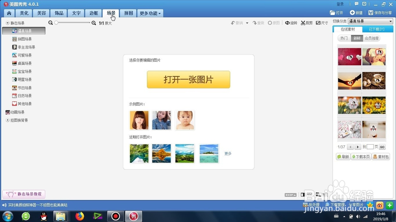Choose the baby sample photo
Screen dimensions: 396x222
[185, 120]
